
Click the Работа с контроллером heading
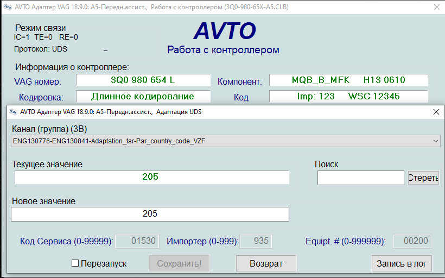click(x=224, y=50)
